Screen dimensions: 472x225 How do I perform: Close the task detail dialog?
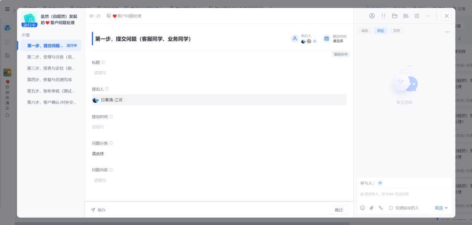tap(447, 16)
